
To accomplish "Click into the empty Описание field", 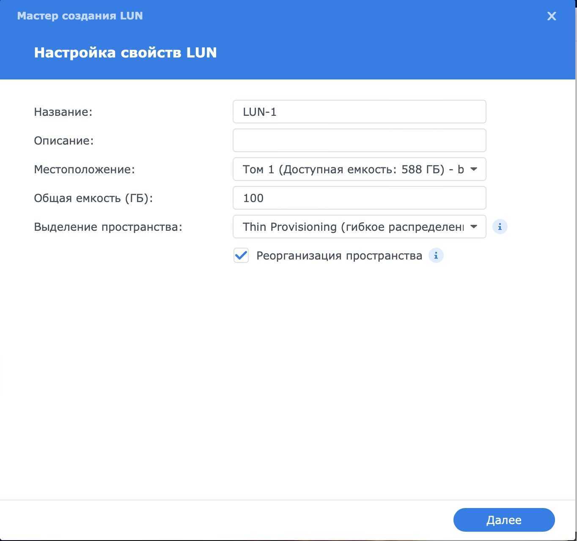I will click(359, 141).
